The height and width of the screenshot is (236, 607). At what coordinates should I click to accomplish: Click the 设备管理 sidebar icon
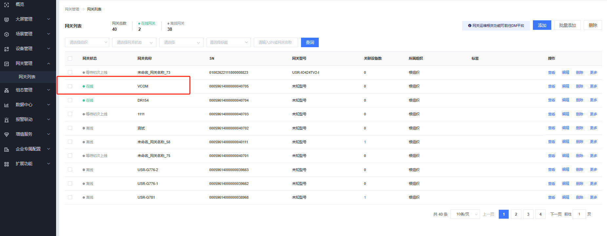[x=7, y=49]
